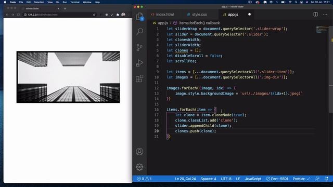Image resolution: width=333 pixels, height=187 pixels.
Task: Bookmark the page with the star icon
Action: tap(94, 15)
